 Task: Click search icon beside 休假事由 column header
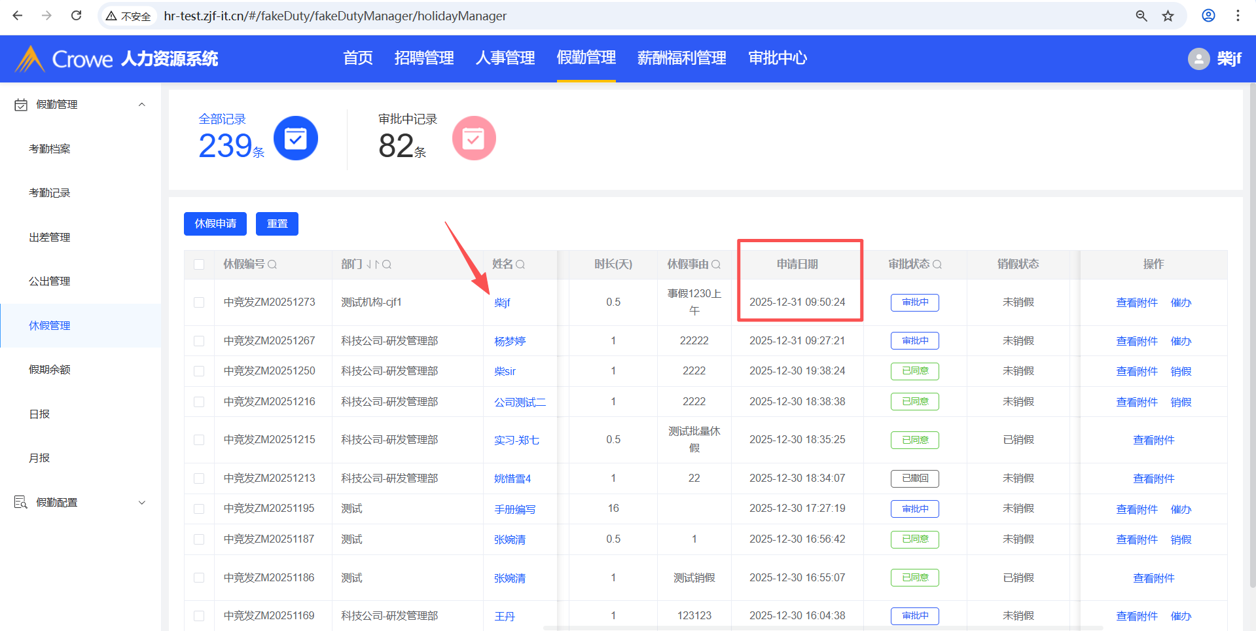(x=716, y=264)
